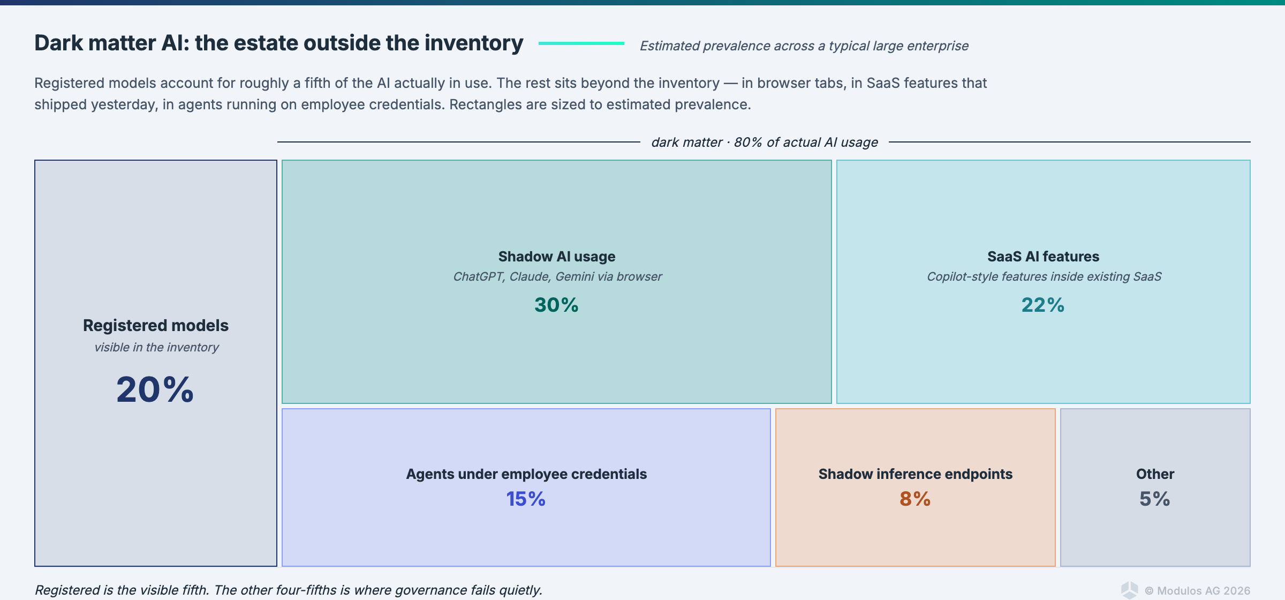The image size is (1285, 600).
Task: Click the ChatGPT, Claude, Gemini via browser caption
Action: pos(557,276)
